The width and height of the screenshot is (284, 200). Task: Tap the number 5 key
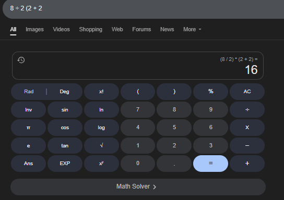tap(174, 128)
